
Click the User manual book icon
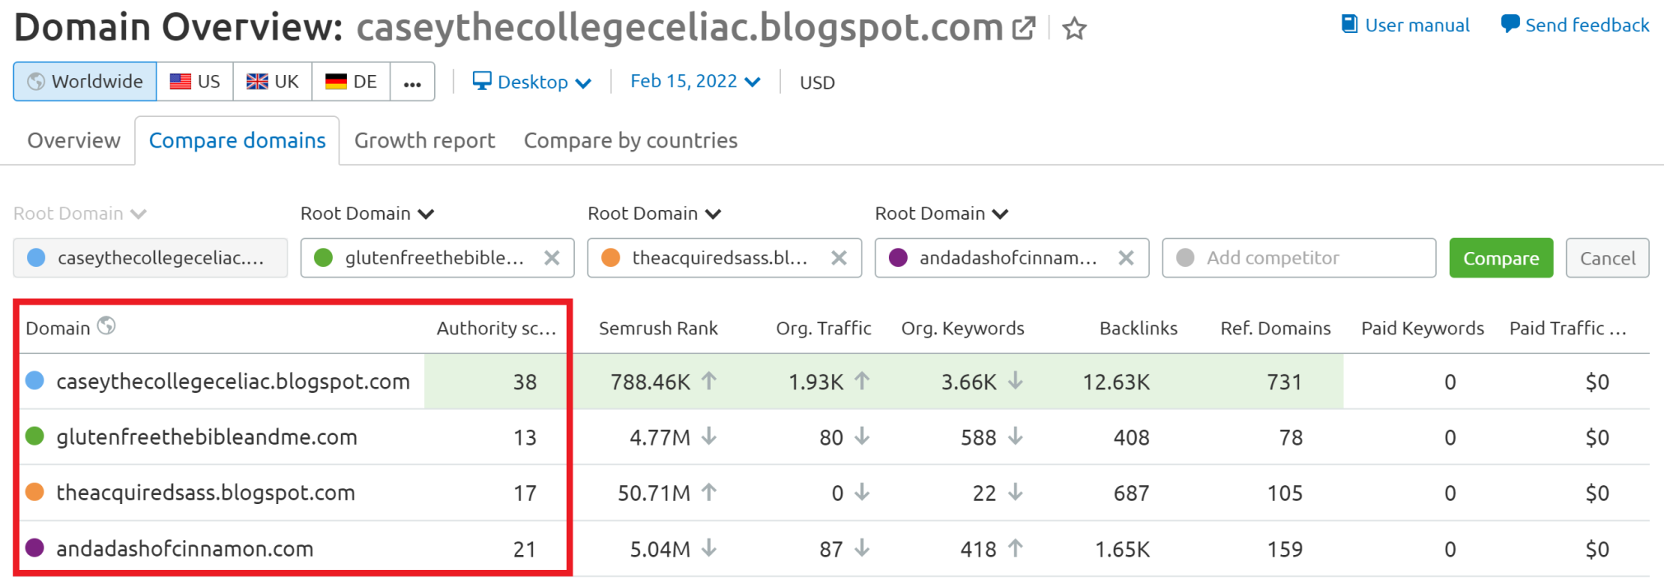tap(1349, 25)
